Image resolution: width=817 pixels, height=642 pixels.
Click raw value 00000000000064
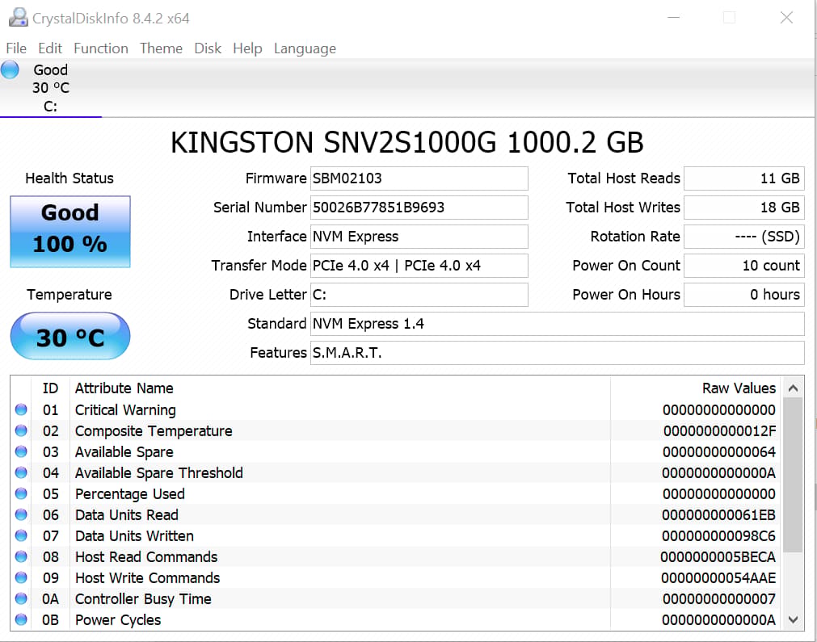tap(719, 452)
